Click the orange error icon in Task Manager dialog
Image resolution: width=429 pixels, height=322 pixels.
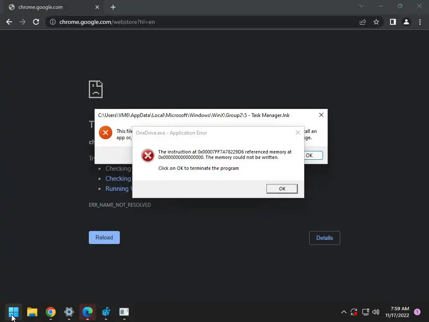click(106, 132)
